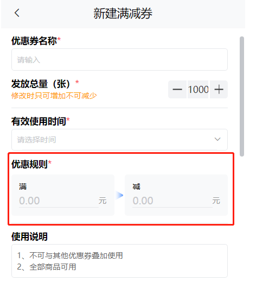
Task: Click the blue arrow between 满 and 减
Action: click(x=119, y=195)
